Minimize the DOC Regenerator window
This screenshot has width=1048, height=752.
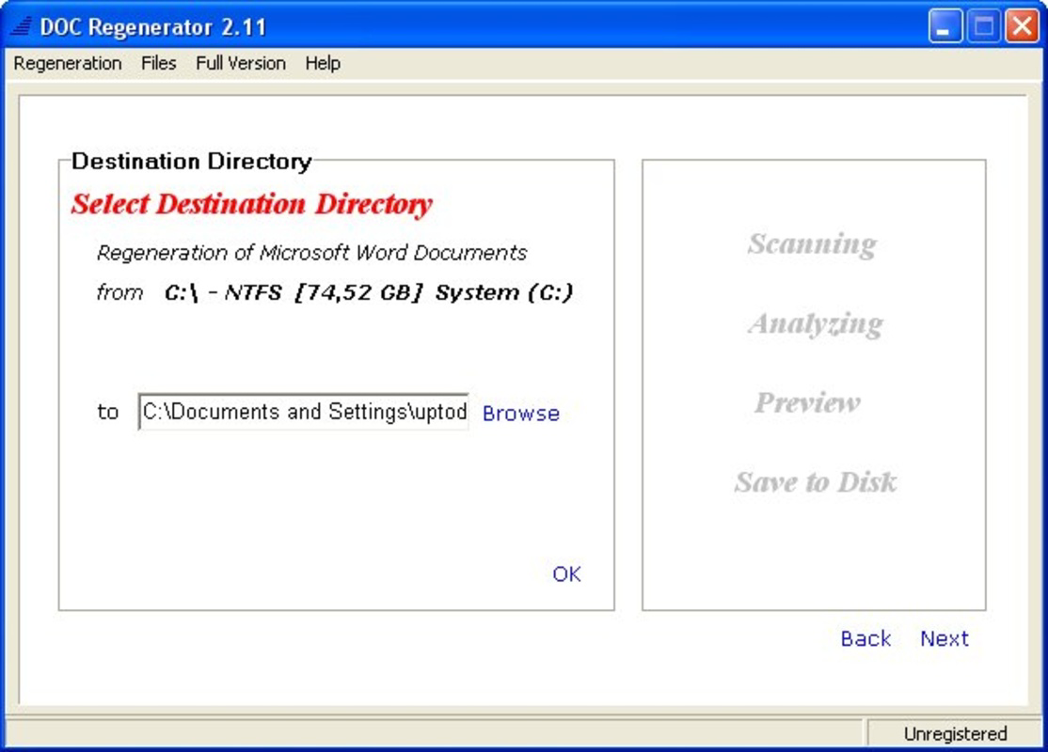coord(947,27)
